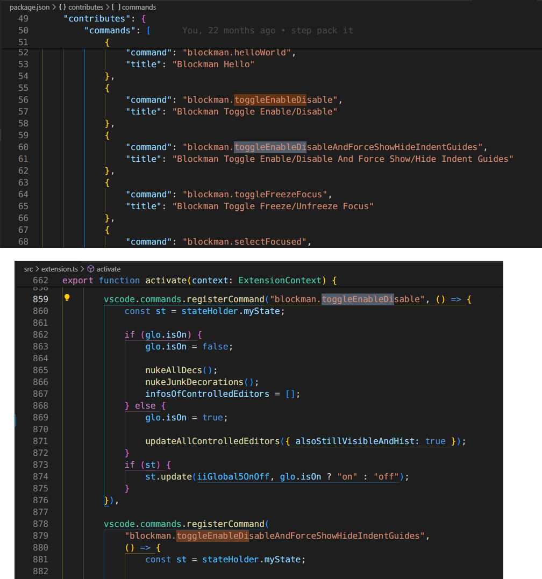The image size is (542, 579).
Task: Click the highlighted toggleEnableDi occurrence on line 56
Action: (x=269, y=99)
